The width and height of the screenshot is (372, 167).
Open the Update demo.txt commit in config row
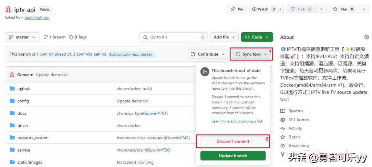132,101
